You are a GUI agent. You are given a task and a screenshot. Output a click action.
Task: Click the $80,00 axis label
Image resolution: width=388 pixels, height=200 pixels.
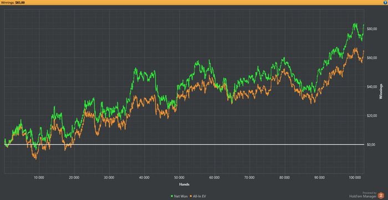coord(372,29)
